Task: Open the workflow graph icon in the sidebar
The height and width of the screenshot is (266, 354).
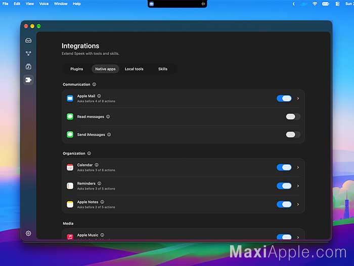Action: pyautogui.click(x=28, y=54)
